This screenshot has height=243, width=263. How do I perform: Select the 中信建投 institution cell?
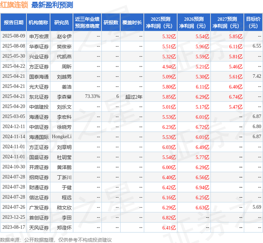[39, 107]
